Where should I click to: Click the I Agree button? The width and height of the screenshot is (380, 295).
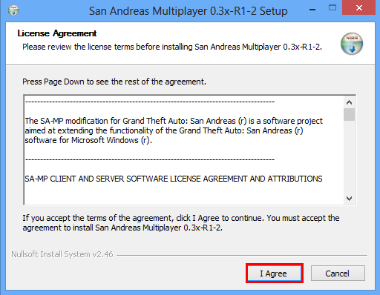pos(275,274)
